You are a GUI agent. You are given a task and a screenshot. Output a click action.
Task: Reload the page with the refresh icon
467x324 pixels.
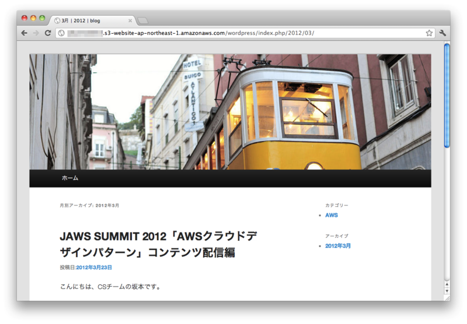coord(48,33)
